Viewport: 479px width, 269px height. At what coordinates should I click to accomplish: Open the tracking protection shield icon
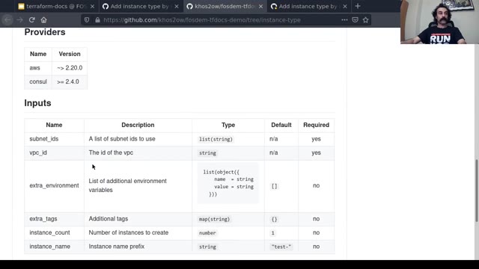coord(87,20)
